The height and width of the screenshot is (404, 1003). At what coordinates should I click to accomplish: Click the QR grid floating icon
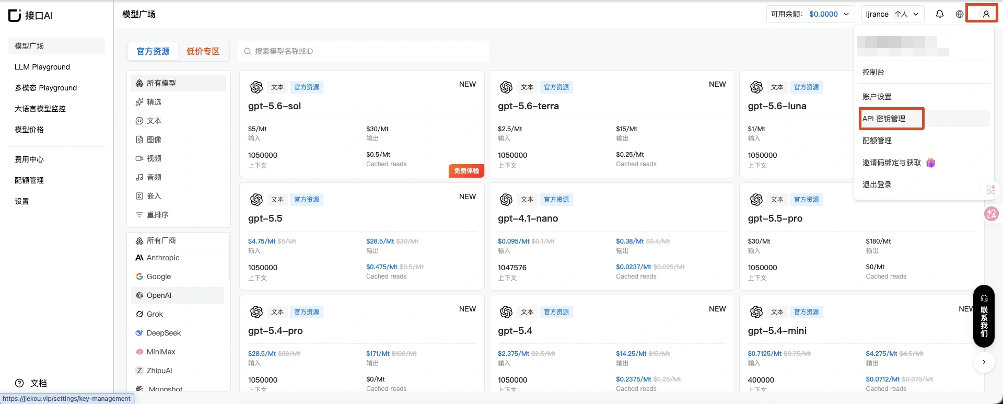(990, 189)
